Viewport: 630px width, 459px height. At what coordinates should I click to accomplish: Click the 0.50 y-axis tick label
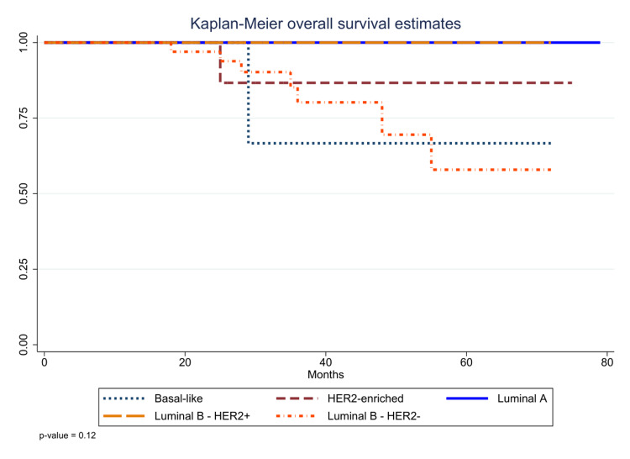[x=24, y=193]
